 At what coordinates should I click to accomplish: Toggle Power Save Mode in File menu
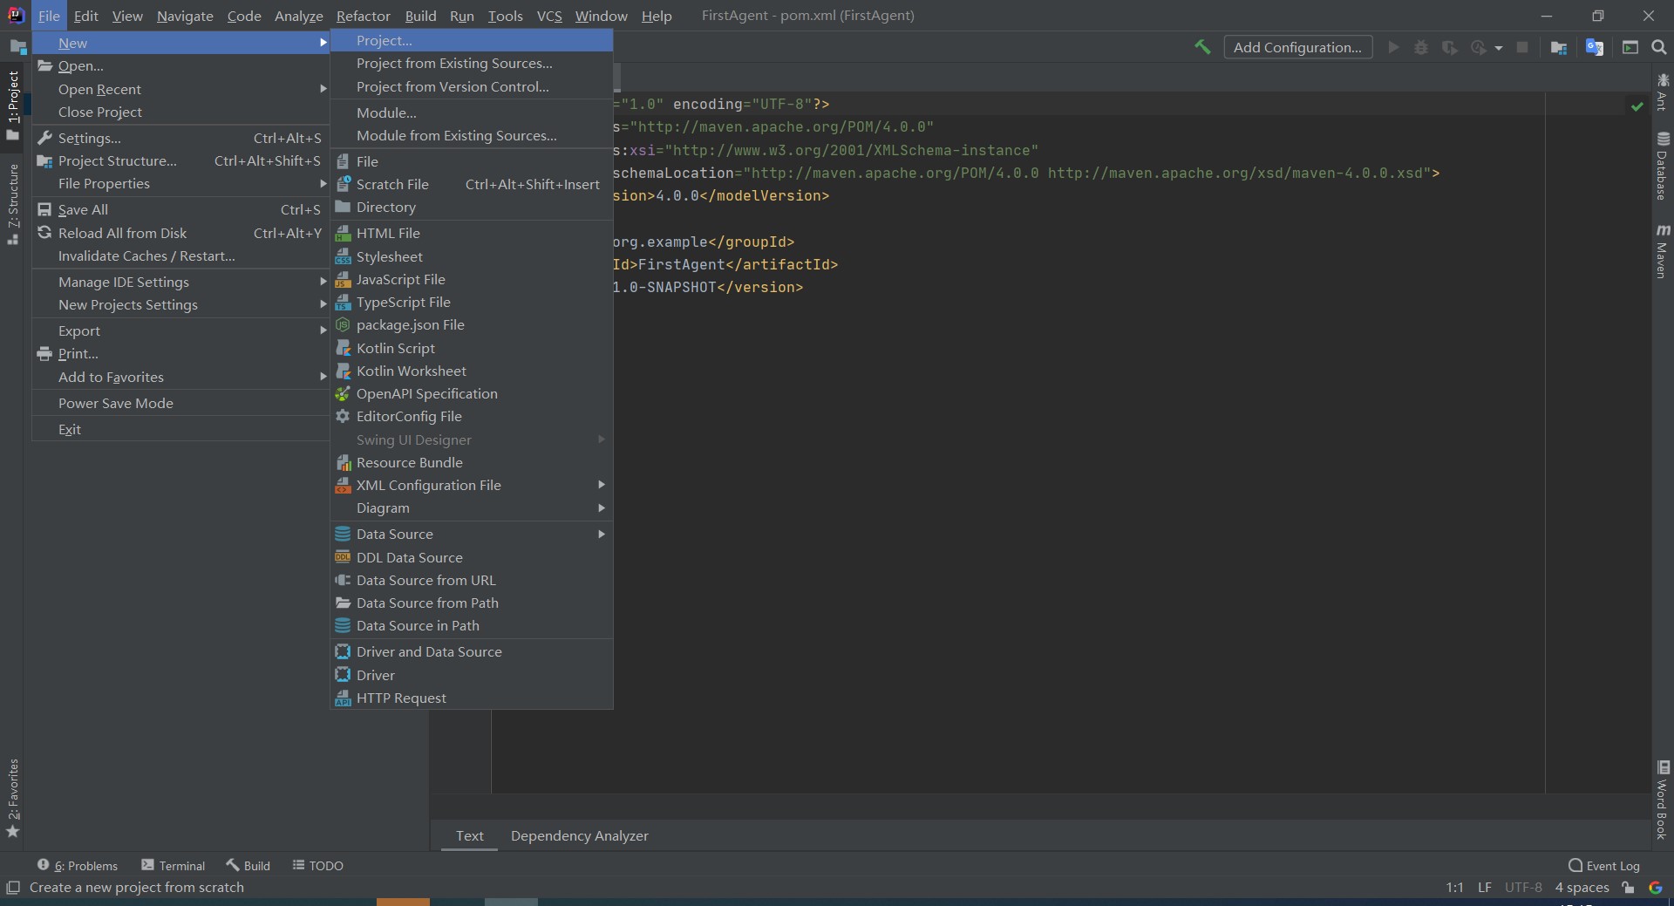pyautogui.click(x=180, y=403)
